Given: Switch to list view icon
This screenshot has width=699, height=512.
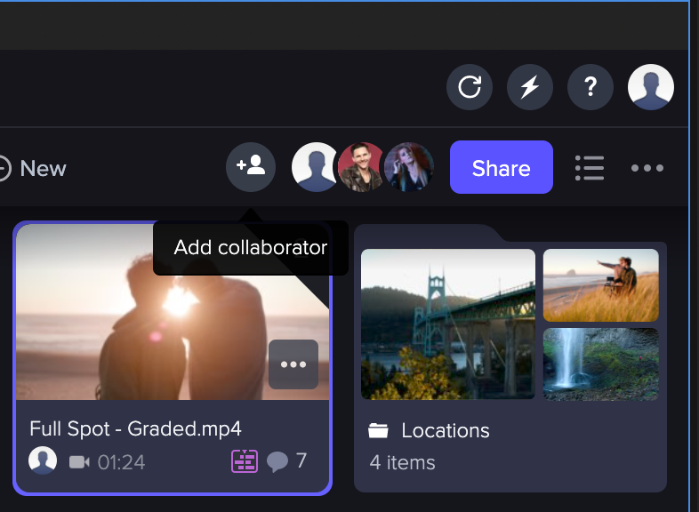Looking at the screenshot, I should click(x=590, y=168).
